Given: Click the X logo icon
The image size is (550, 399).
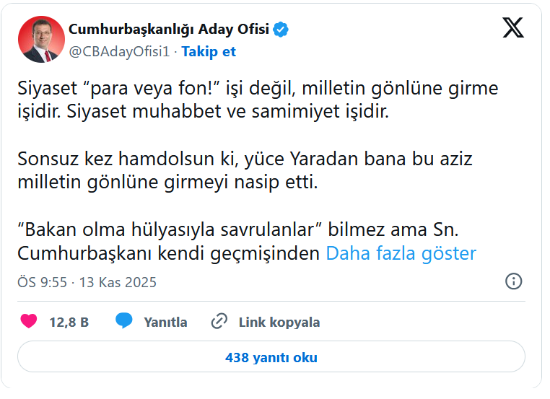Looking at the screenshot, I should point(513,28).
